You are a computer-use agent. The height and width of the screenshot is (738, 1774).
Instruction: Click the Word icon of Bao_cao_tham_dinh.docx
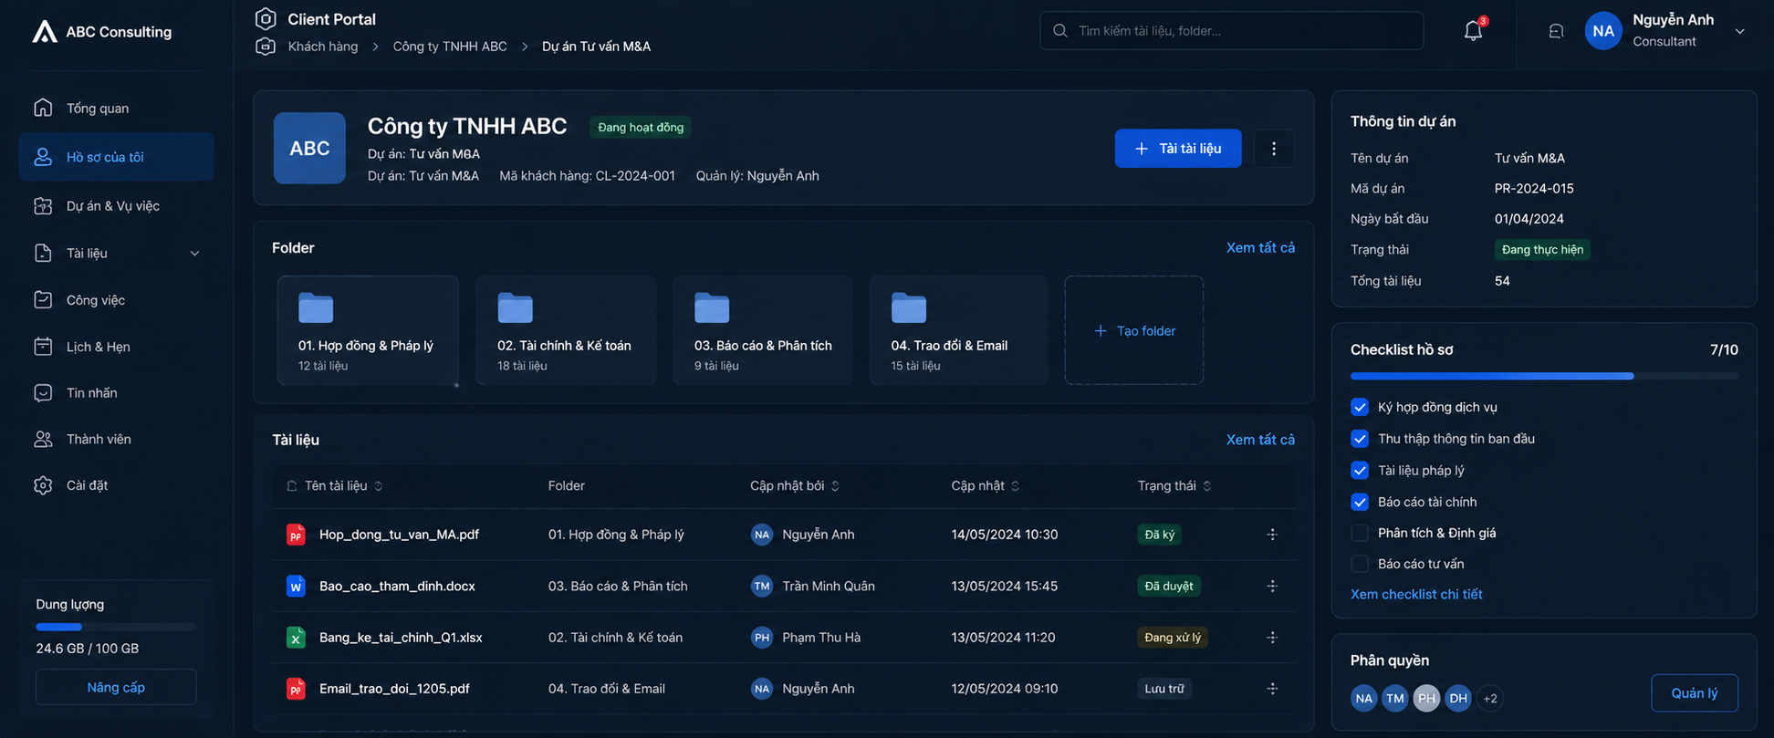tap(296, 586)
